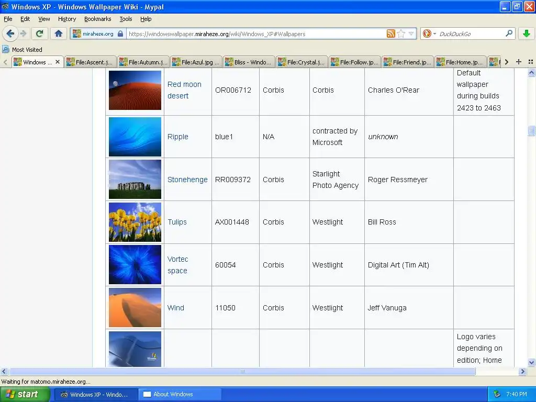Click the horizontal scrollbar thumb
536x402 pixels.
tap(242, 371)
